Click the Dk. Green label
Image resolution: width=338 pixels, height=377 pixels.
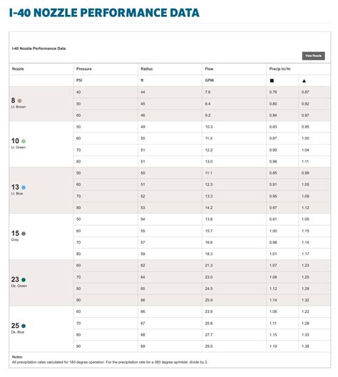pyautogui.click(x=19, y=286)
